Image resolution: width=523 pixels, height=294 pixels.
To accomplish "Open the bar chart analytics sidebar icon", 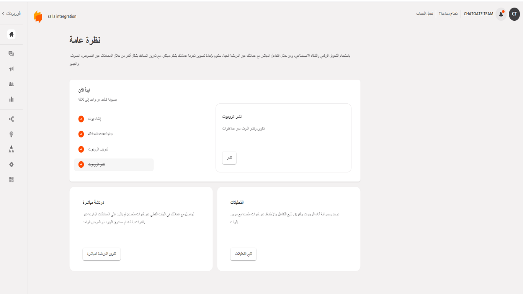I will pos(11,100).
